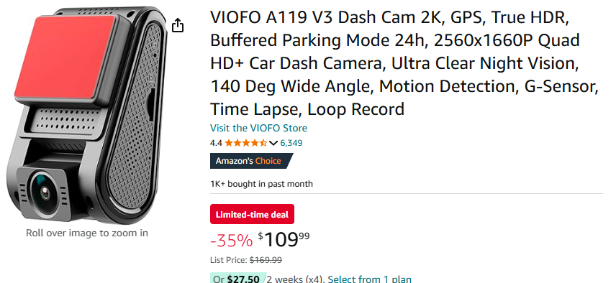
Task: Click the 2 weeks (x4) payment text
Action: coord(294,279)
